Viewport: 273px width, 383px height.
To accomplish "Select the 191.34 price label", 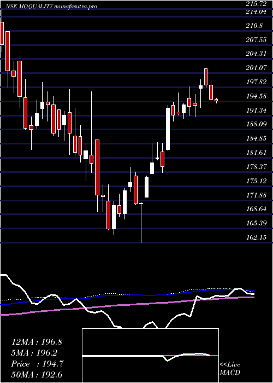I will (x=255, y=110).
